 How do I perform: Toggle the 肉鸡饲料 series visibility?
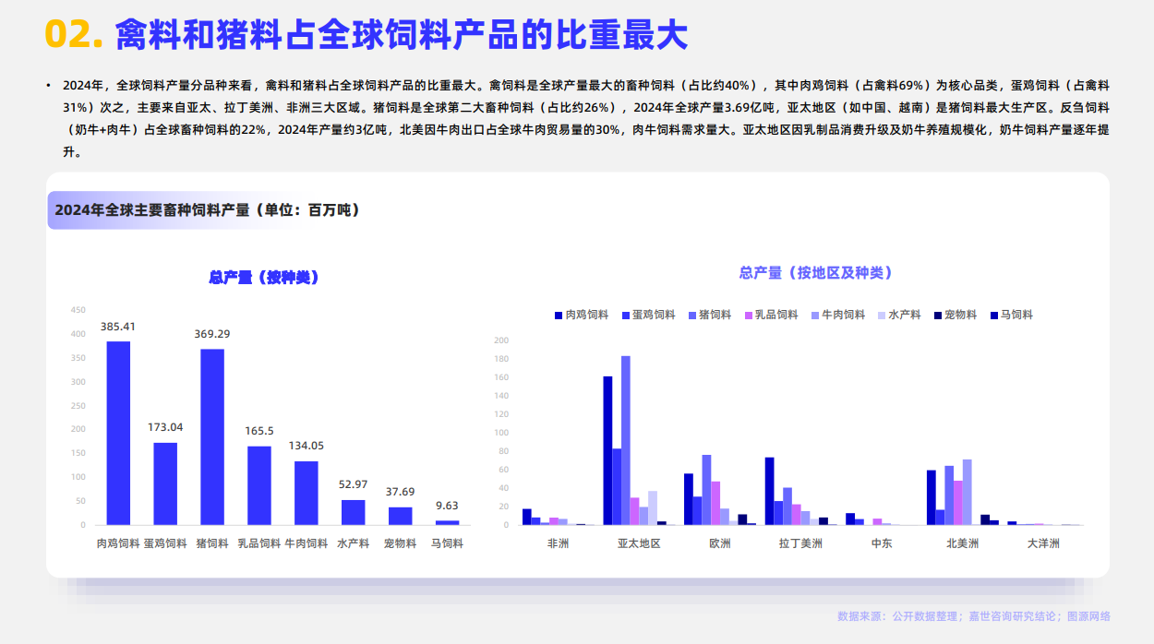pos(577,315)
